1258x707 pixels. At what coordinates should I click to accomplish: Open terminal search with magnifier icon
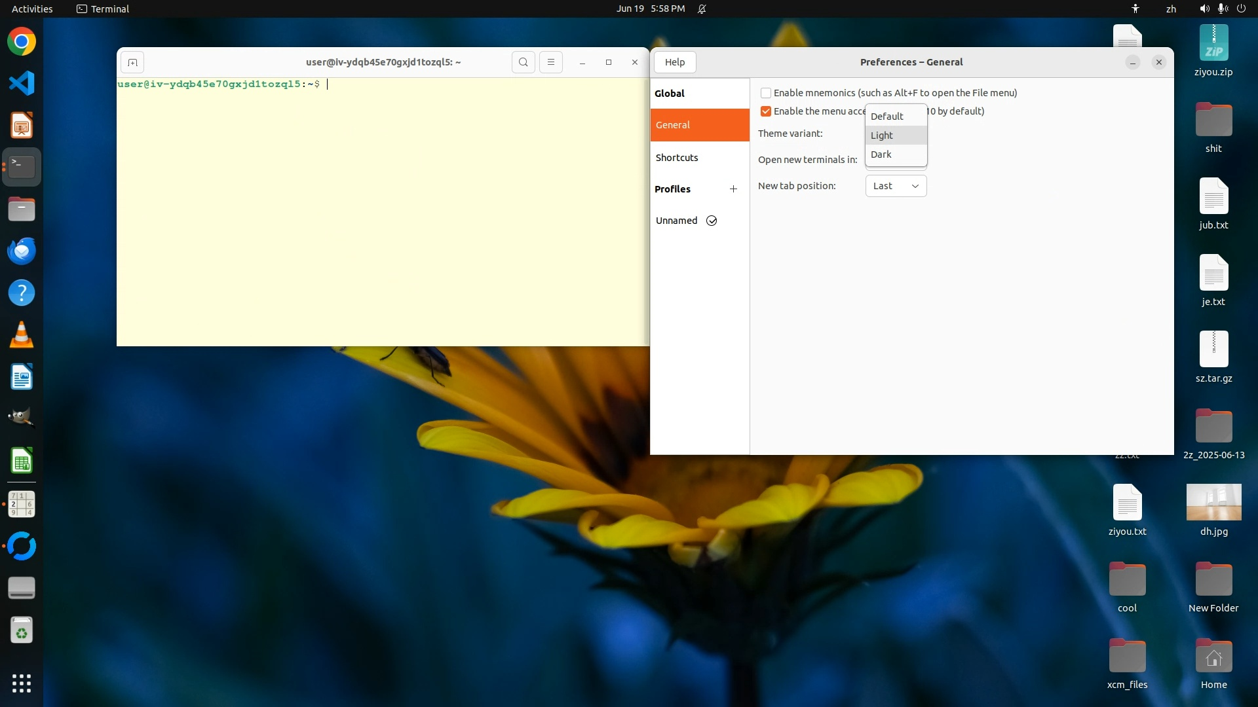point(523,62)
